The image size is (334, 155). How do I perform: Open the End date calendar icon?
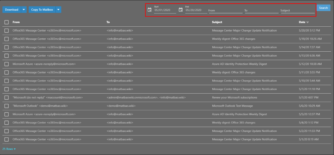click(180, 10)
